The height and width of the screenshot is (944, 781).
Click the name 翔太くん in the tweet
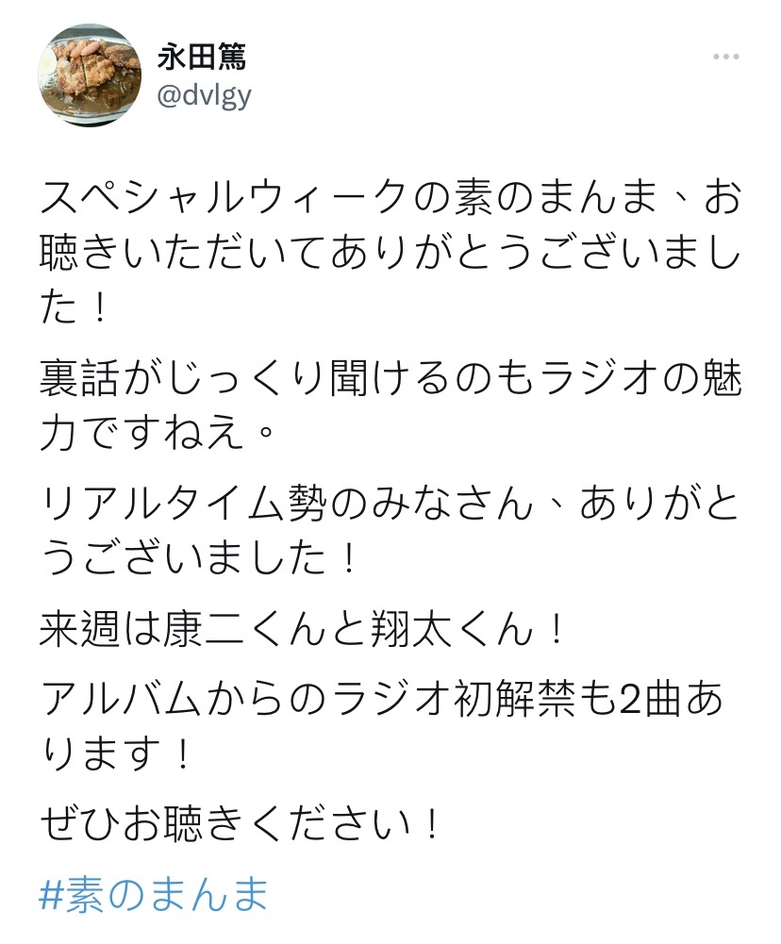(451, 630)
